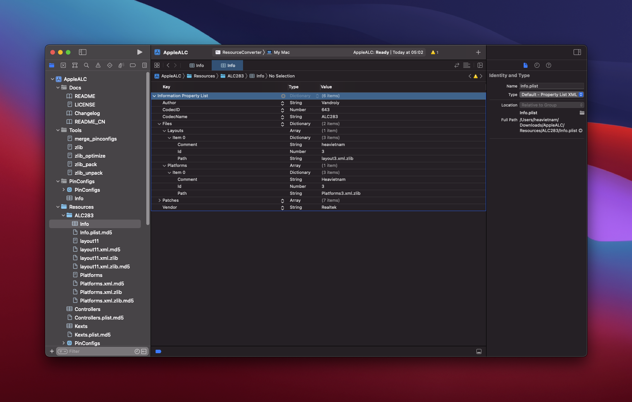Show the warning count in activity bar
This screenshot has width=632, height=402.
coord(435,52)
